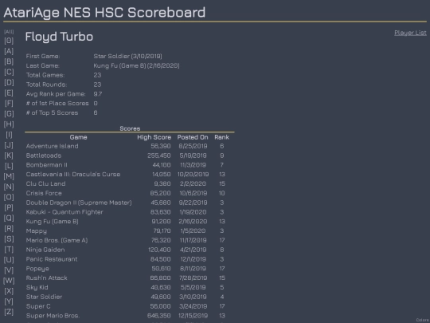Filter players by letter [M]
Image resolution: width=430 pixels, height=323 pixels.
9,176
